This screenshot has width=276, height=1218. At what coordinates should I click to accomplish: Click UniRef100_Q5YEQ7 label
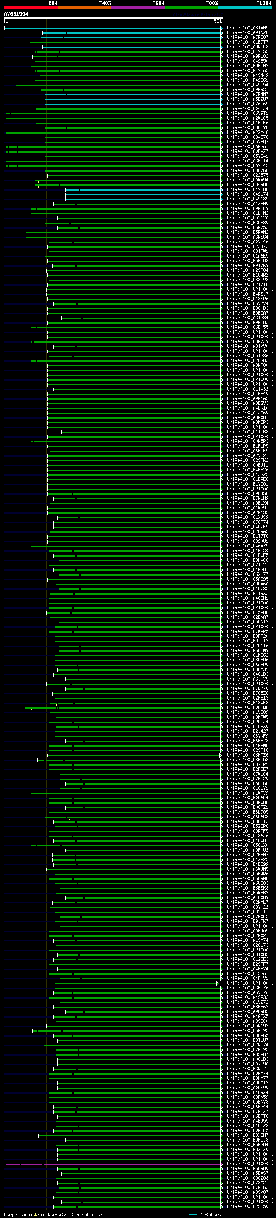[248, 142]
